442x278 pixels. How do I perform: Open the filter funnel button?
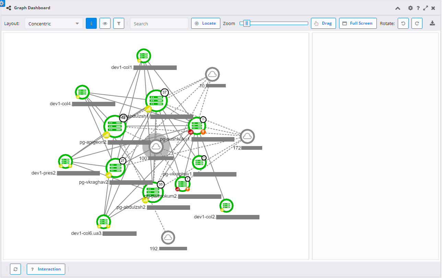pos(119,23)
